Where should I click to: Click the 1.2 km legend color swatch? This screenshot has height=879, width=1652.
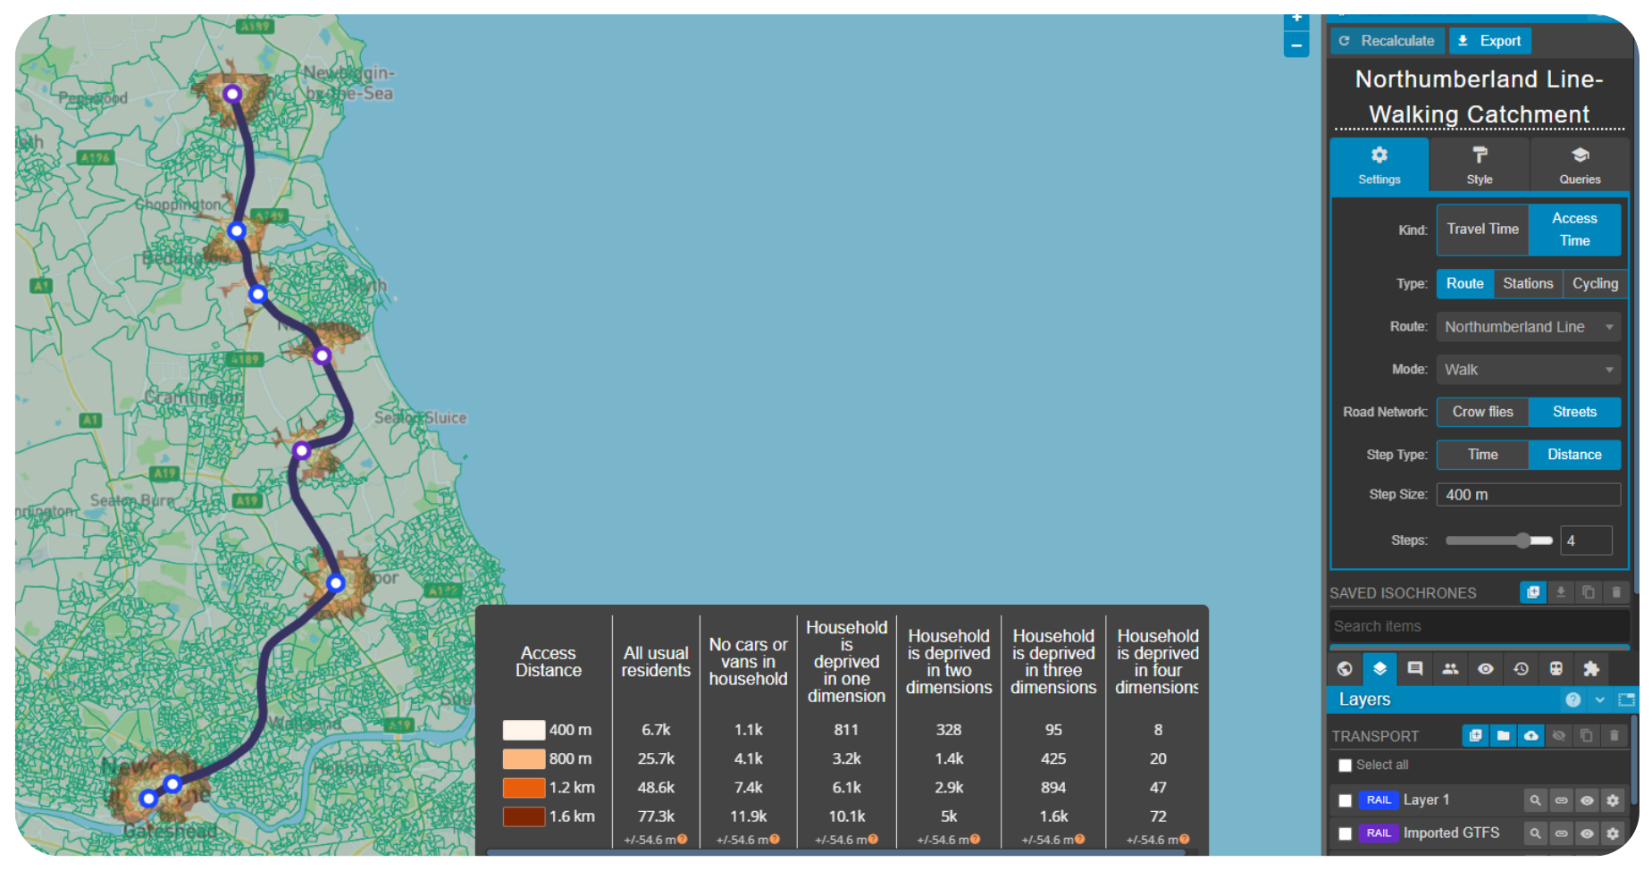click(524, 788)
